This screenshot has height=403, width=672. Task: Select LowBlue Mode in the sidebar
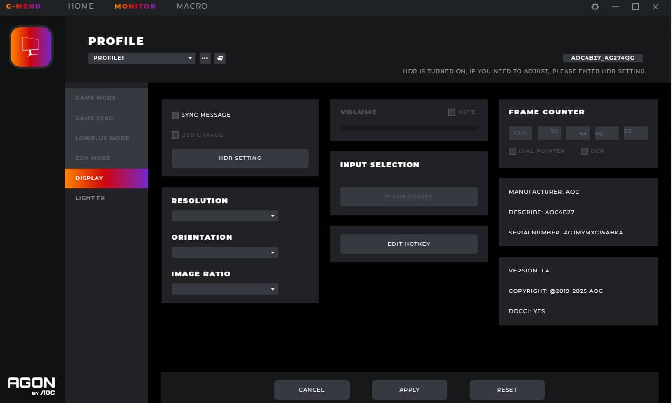[106, 138]
